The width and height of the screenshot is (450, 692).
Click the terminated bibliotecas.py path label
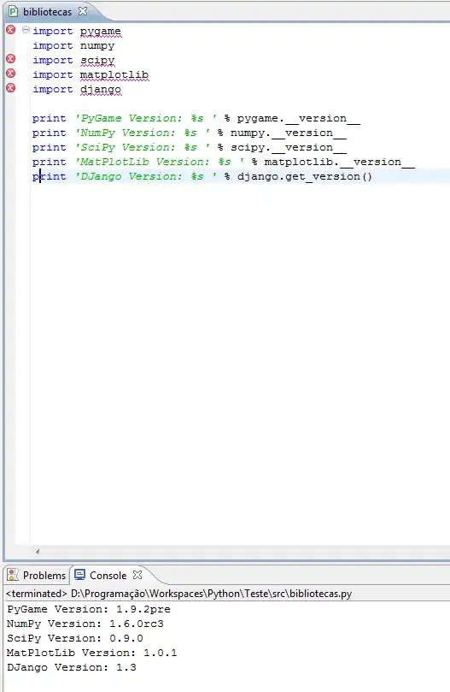(x=179, y=594)
